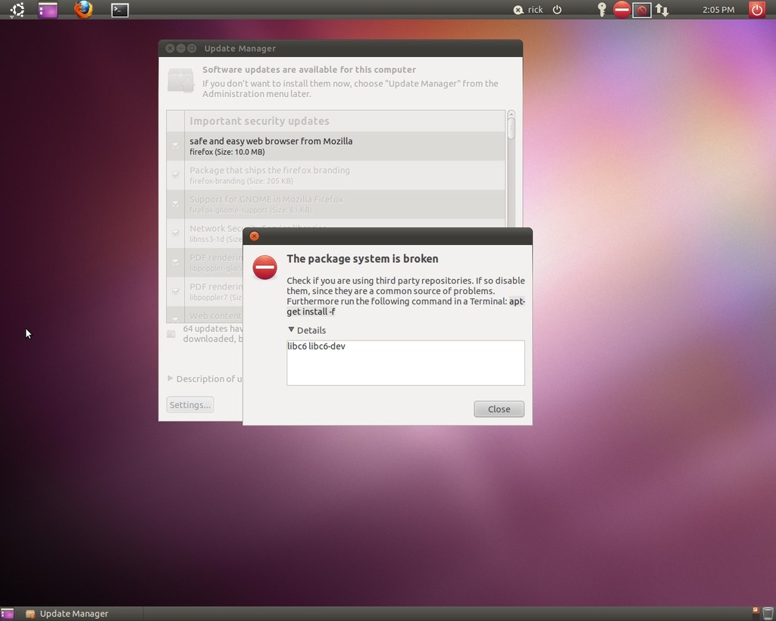The image size is (776, 621).
Task: Expand Description of update in Update Manager
Action: (171, 378)
